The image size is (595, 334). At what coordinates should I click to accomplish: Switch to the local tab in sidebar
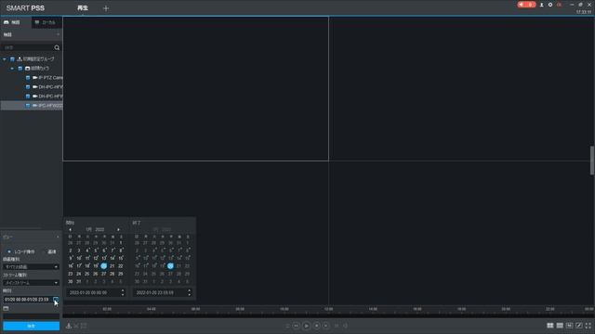tap(46, 22)
